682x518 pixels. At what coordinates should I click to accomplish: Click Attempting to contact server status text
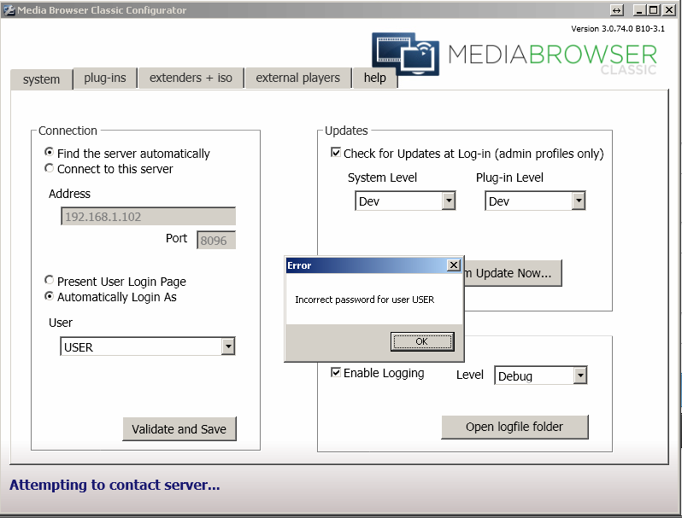click(x=115, y=485)
